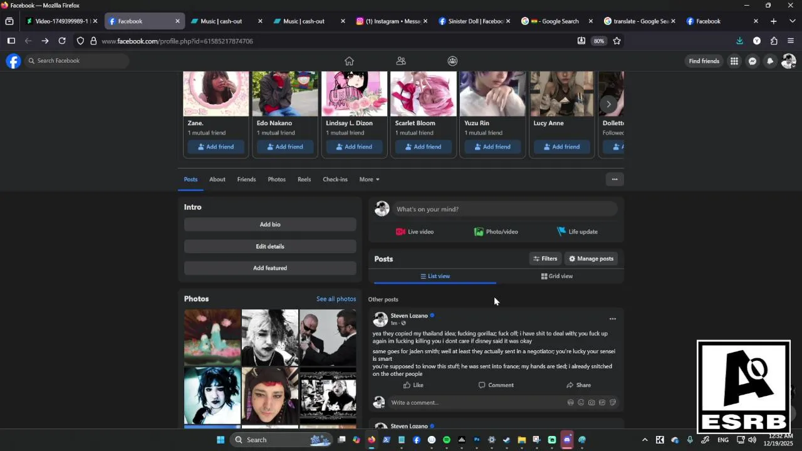Open post options three-dot menu

[x=613, y=319]
